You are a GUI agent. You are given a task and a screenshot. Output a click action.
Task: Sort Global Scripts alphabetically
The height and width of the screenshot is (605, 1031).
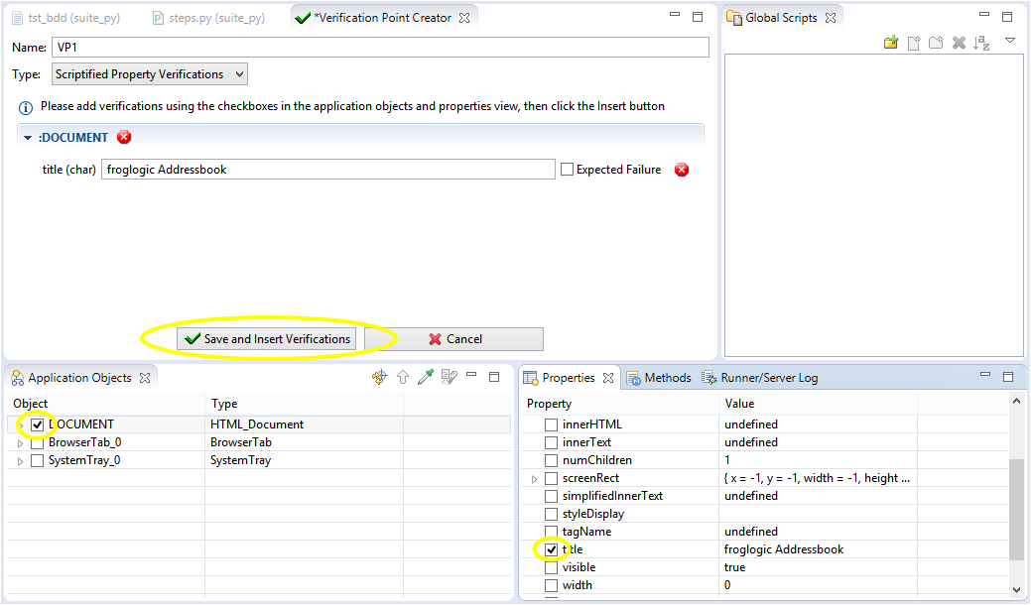tap(981, 43)
